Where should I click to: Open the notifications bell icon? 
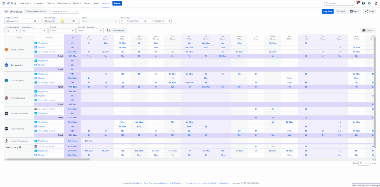[358, 3]
